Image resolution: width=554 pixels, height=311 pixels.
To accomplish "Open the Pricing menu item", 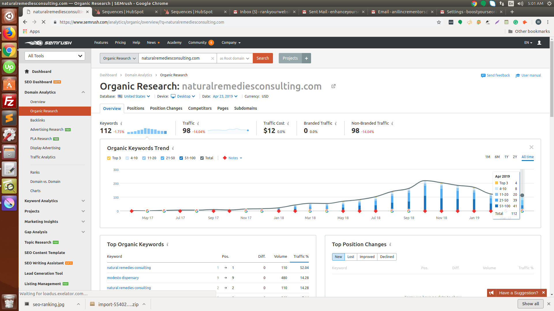I will pyautogui.click(x=120, y=43).
